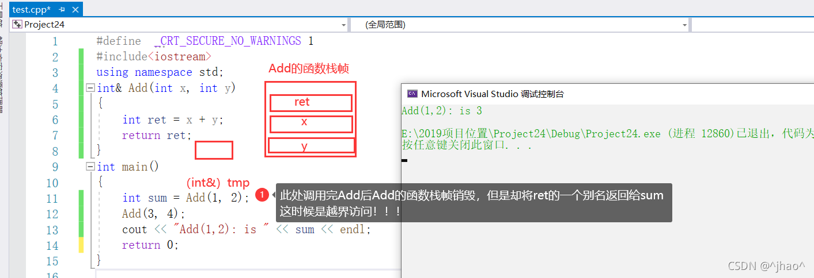The height and width of the screenshot is (278, 814).
Task: Click line number 6 in the margin
Action: click(55, 119)
